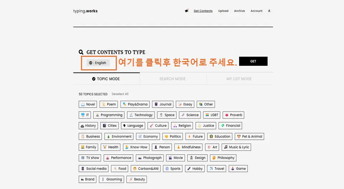Tap the TV show topic chip
Image resolution: width=344 pixels, height=189 pixels.
coord(90,158)
